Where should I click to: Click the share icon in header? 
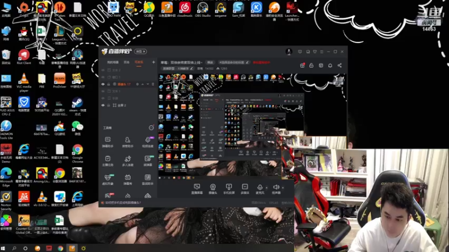click(340, 66)
